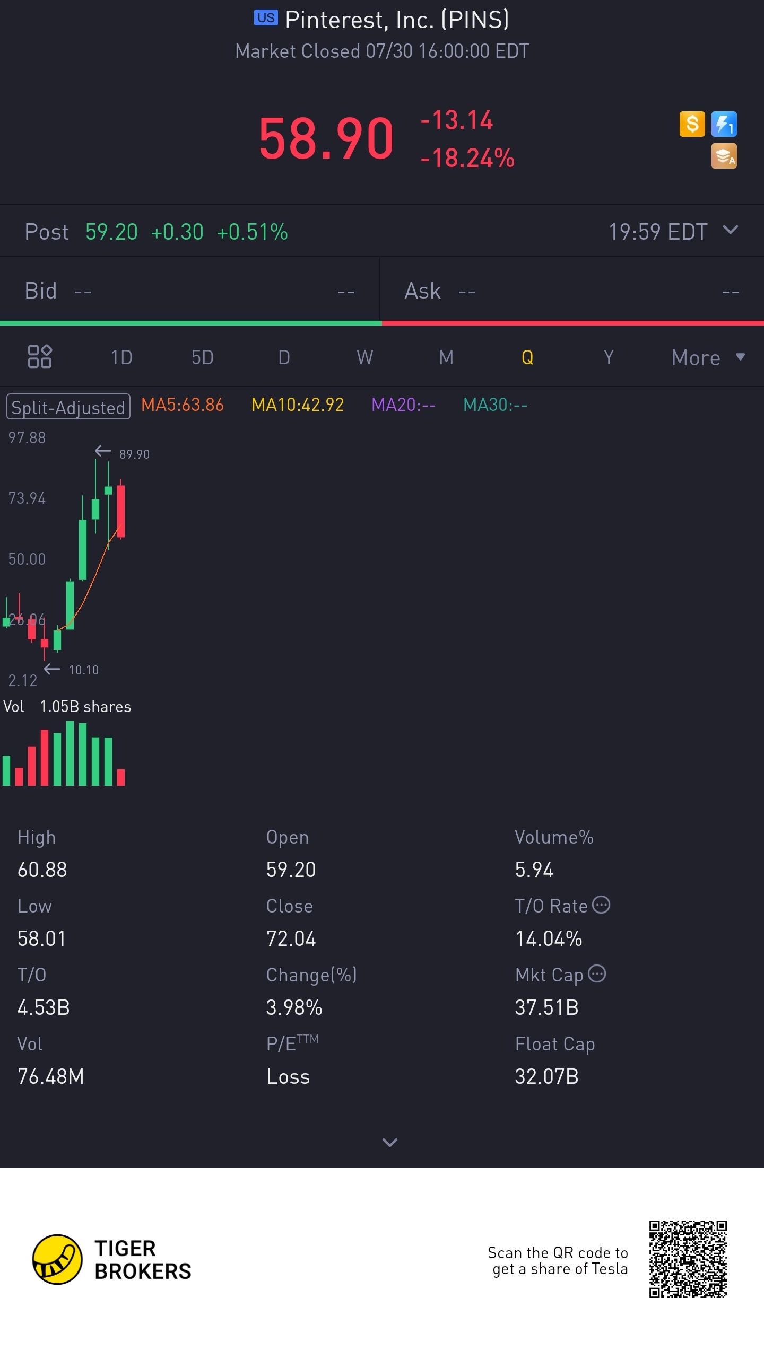
Task: Select the W weekly chart tab
Action: click(x=365, y=357)
